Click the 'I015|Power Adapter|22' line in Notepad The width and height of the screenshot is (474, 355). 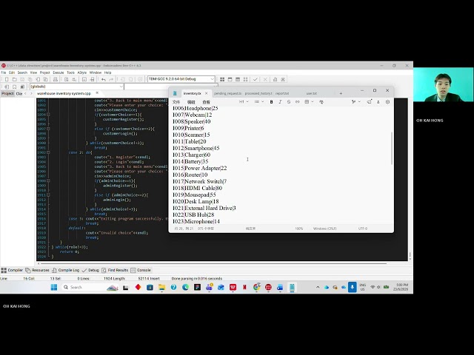[199, 168]
